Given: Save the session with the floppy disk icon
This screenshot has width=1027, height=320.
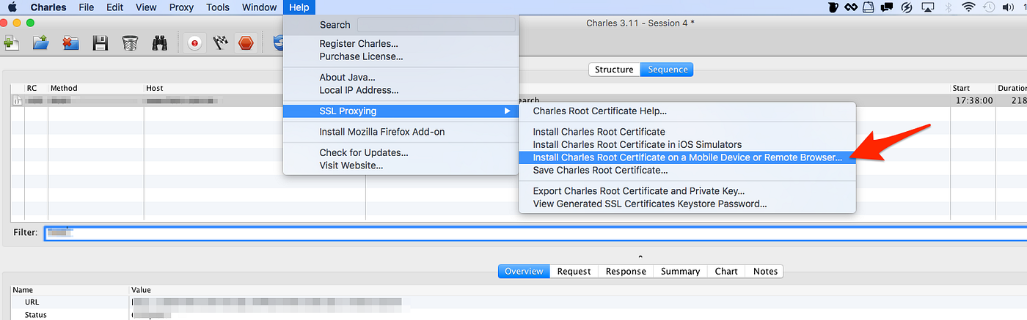Looking at the screenshot, I should [x=100, y=43].
